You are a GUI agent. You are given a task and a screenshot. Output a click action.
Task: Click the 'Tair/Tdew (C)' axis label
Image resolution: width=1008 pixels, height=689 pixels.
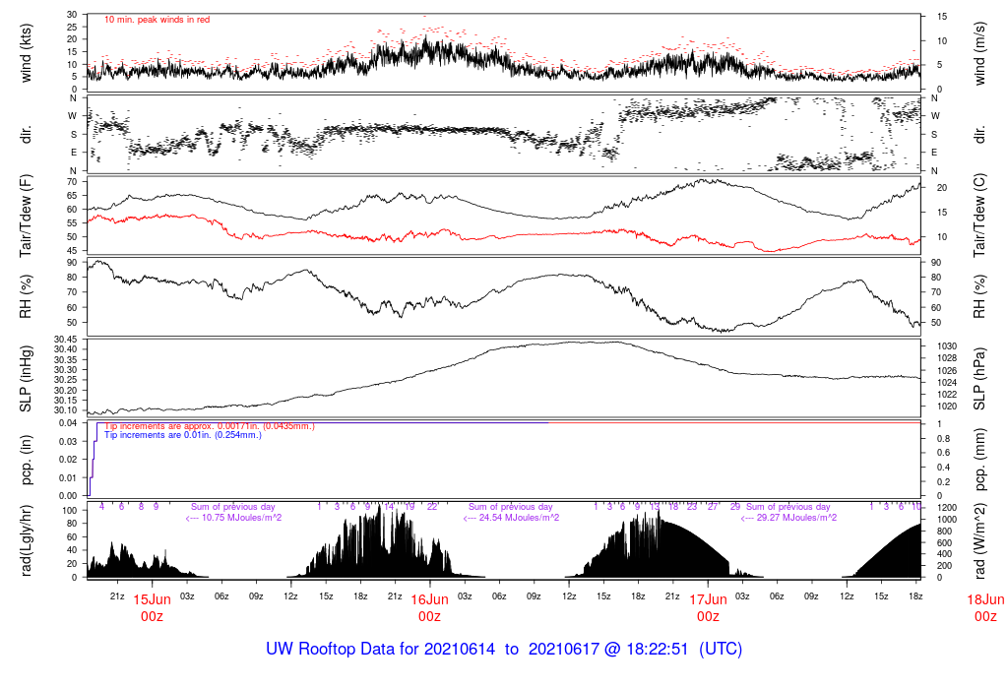coord(979,216)
